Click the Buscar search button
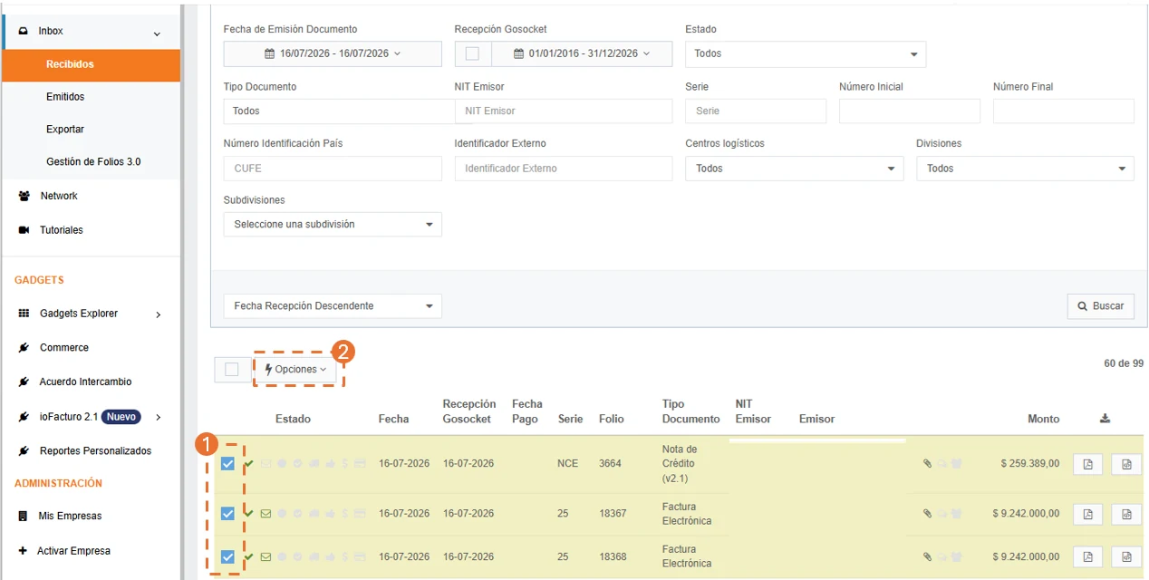Screen dimensions: 1149x580 (x=1101, y=306)
